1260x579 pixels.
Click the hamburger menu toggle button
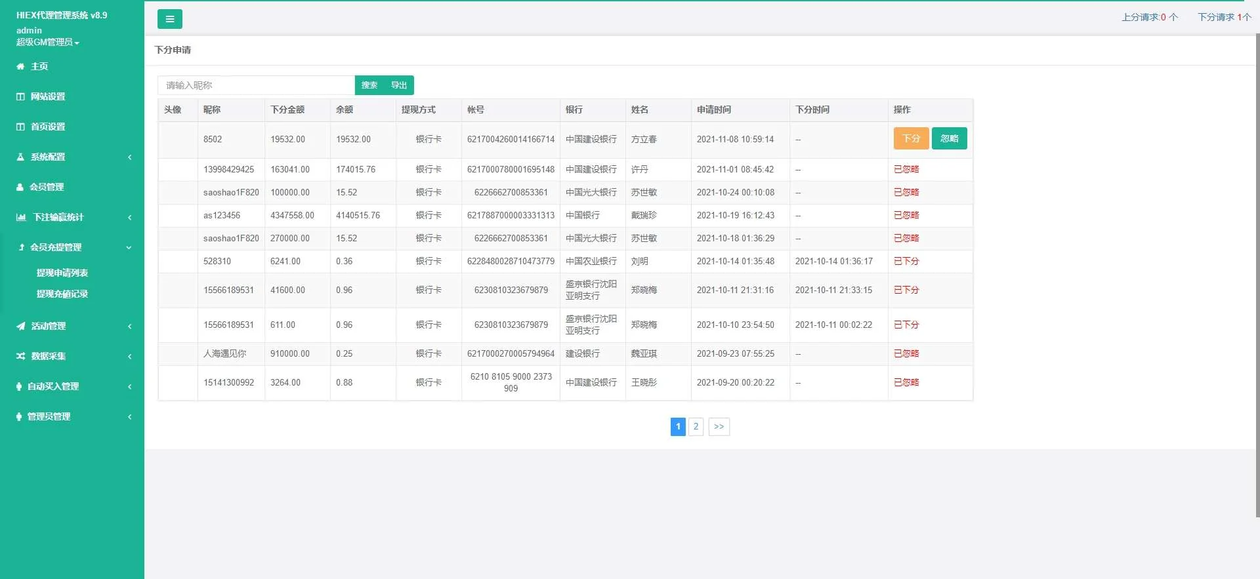[x=169, y=19]
